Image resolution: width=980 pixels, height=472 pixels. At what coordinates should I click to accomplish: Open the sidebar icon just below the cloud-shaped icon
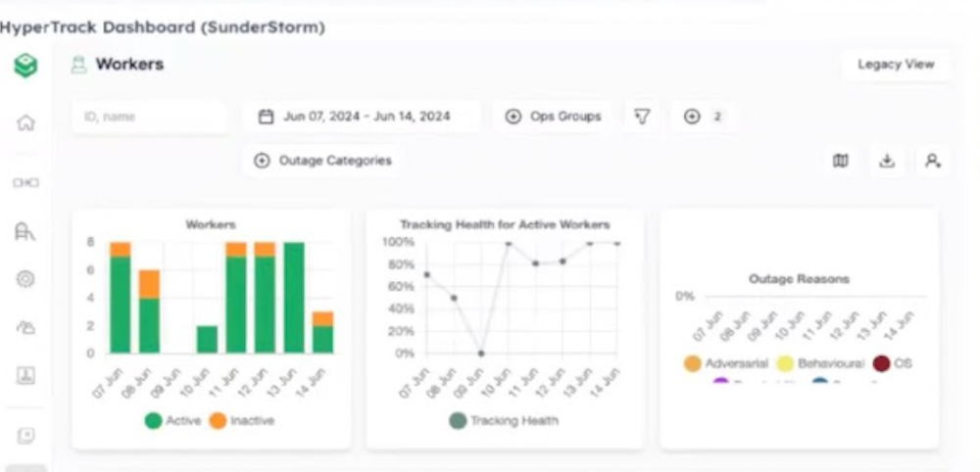click(25, 375)
